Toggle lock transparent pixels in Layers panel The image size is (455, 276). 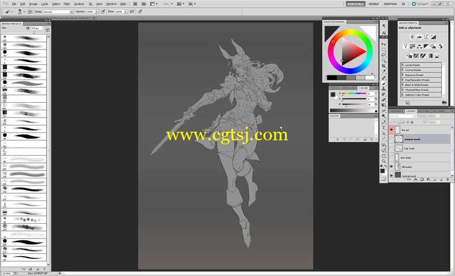pos(399,122)
